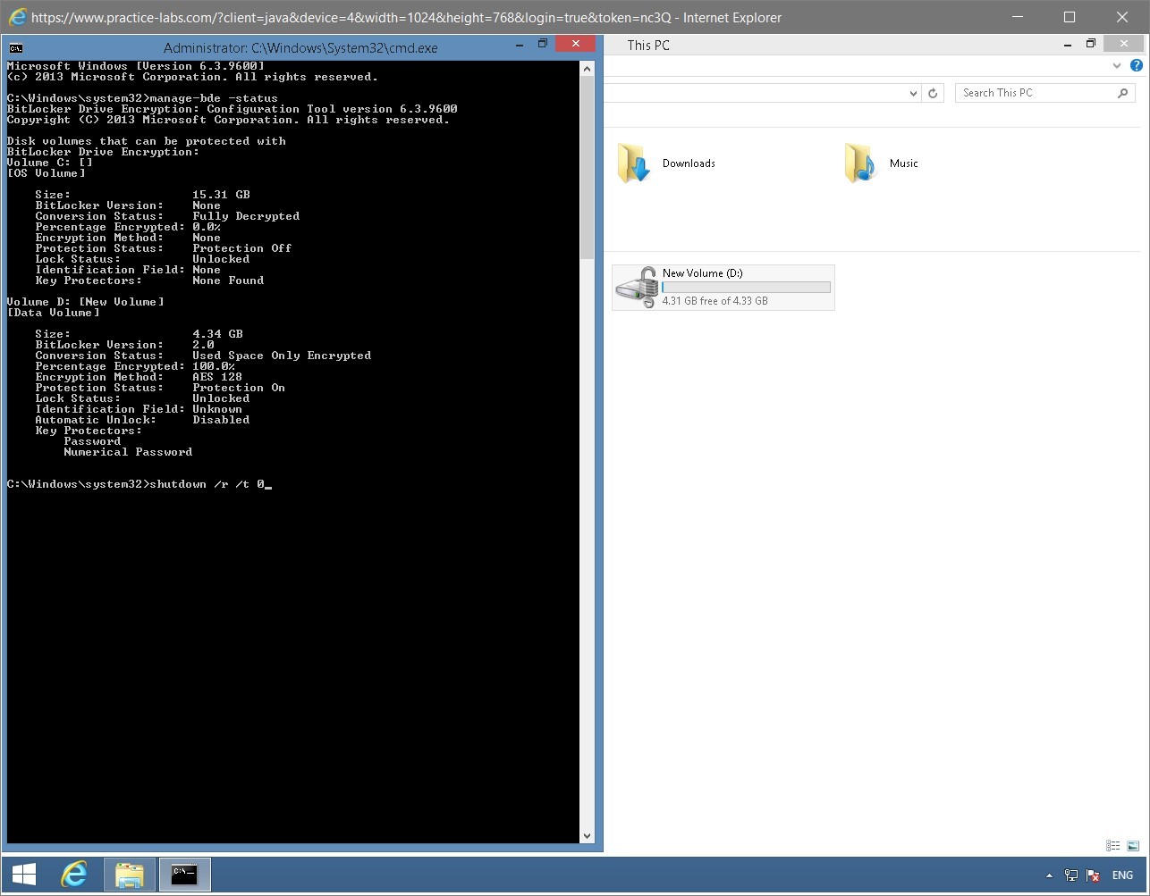The width and height of the screenshot is (1150, 896).
Task: Switch to the Command Prompt taskbar icon
Action: [x=184, y=874]
